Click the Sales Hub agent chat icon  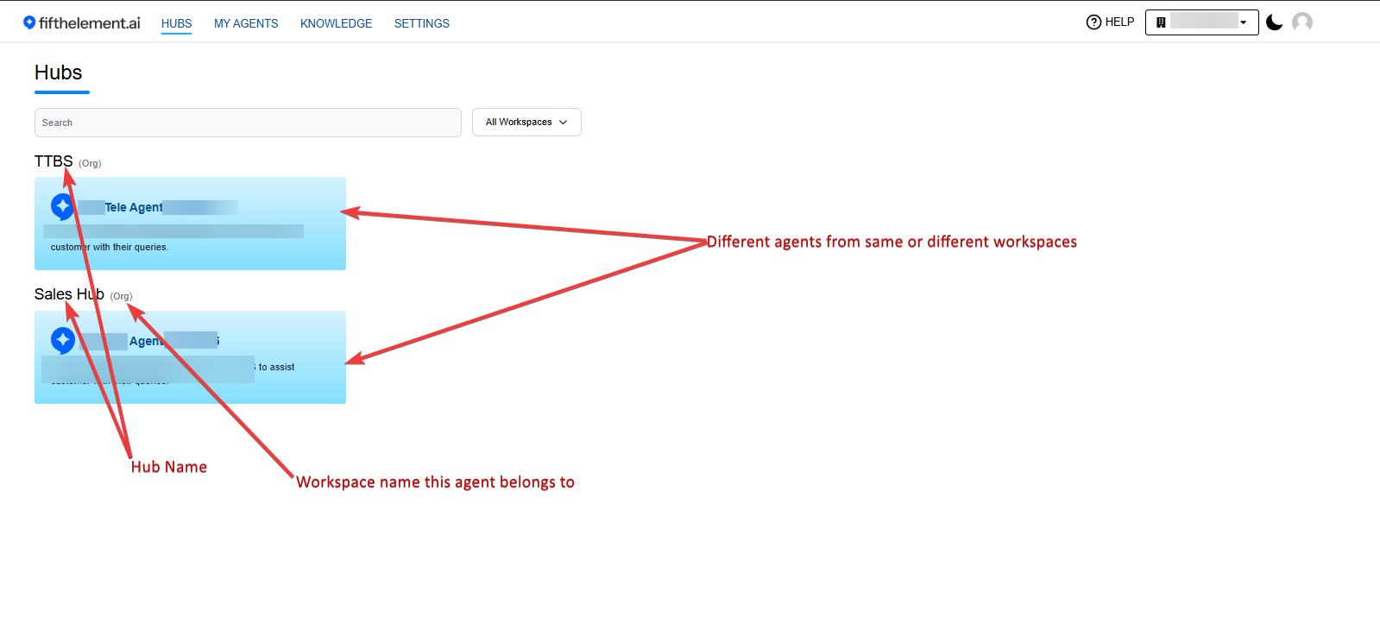pos(62,341)
